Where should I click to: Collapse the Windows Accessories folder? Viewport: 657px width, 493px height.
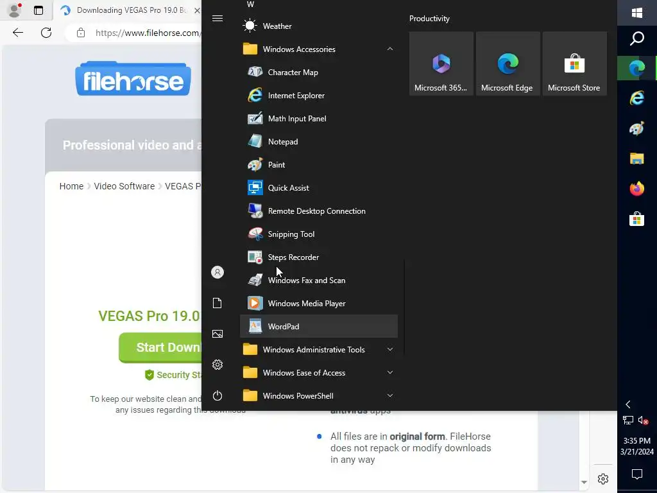click(x=318, y=49)
